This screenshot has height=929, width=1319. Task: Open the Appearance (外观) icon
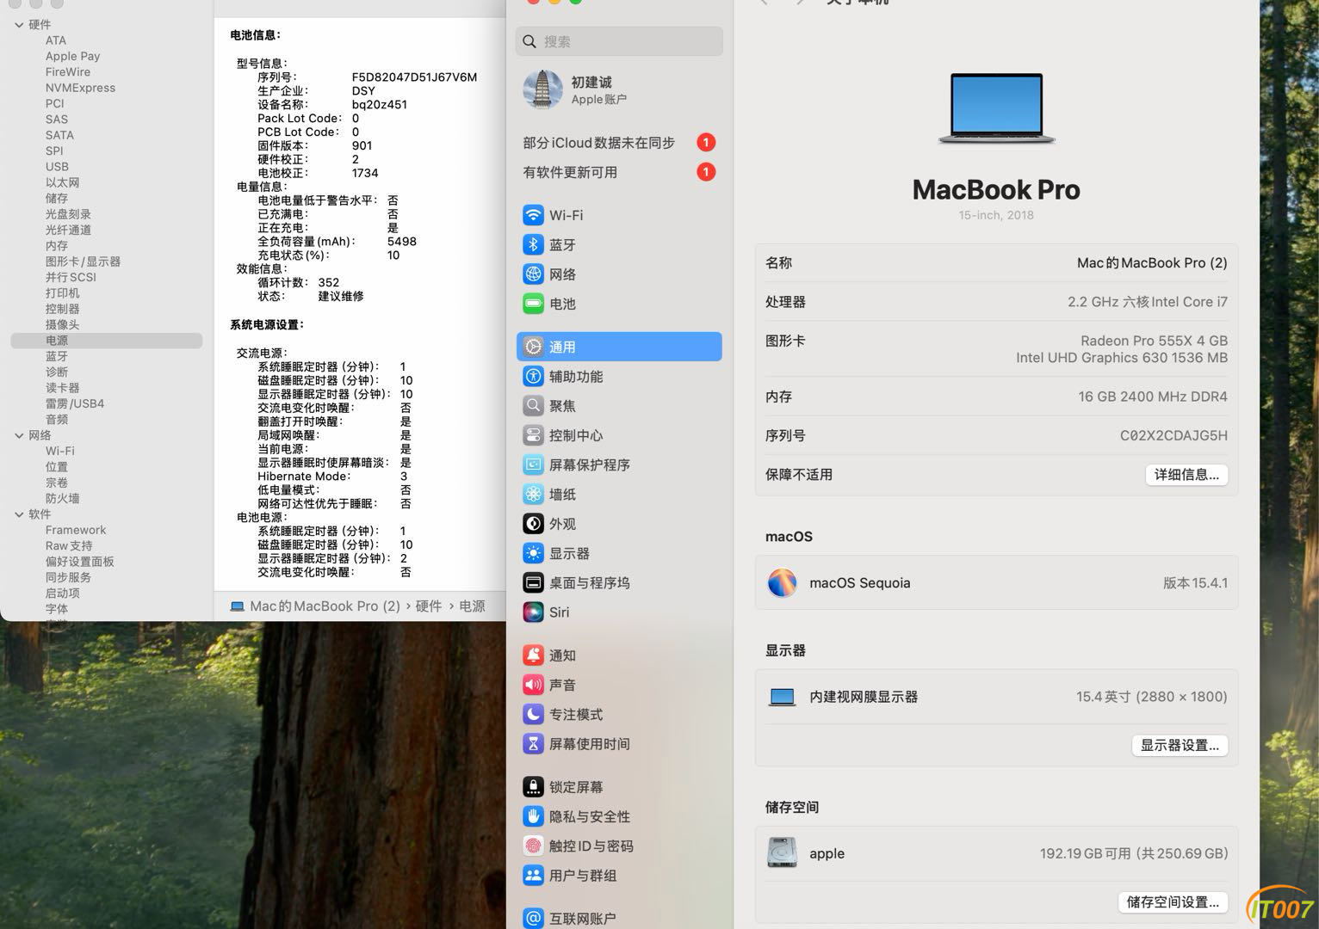pos(533,523)
